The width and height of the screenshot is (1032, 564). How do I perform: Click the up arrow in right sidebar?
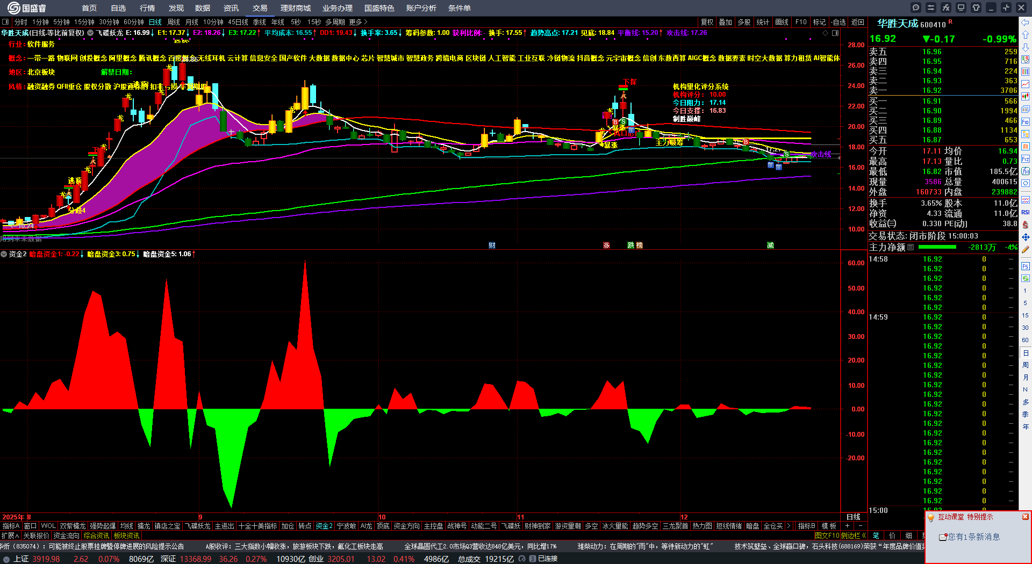(x=1026, y=34)
